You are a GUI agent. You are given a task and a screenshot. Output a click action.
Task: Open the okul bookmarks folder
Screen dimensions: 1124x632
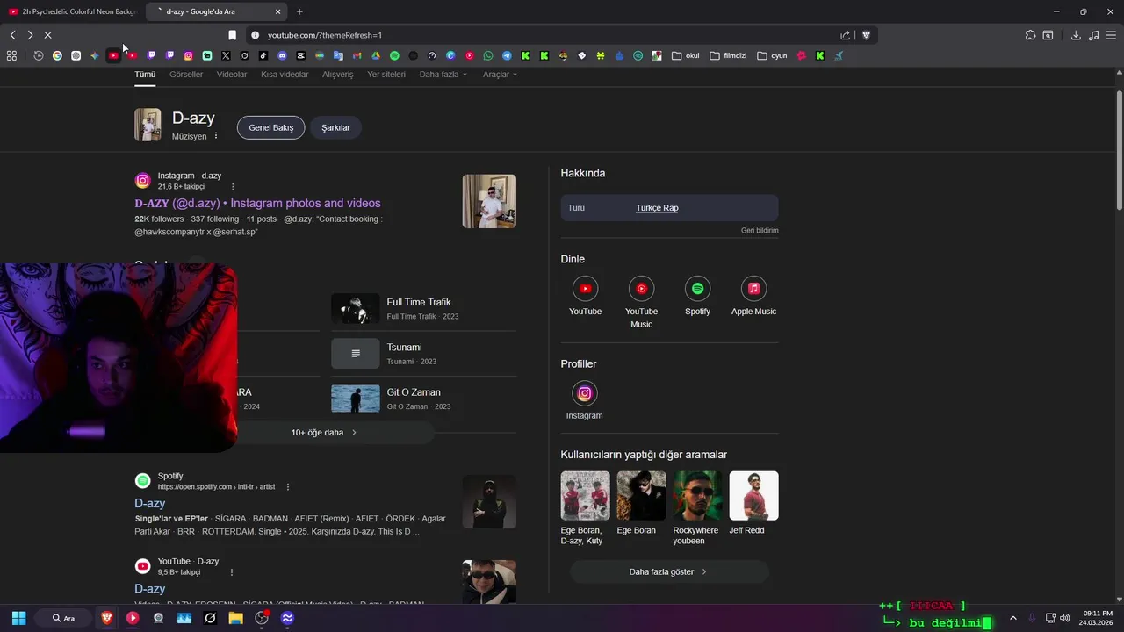pyautogui.click(x=686, y=55)
